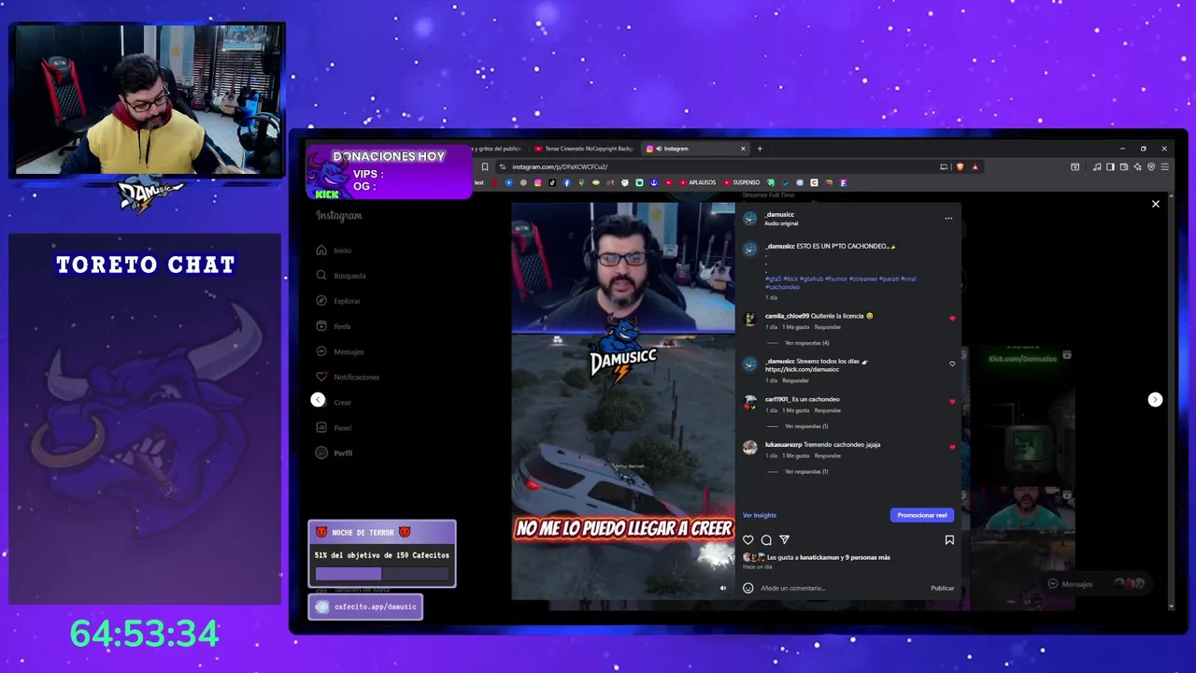Click Instagram sidebar 'Perfil' item
This screenshot has height=673, width=1196.
334,452
